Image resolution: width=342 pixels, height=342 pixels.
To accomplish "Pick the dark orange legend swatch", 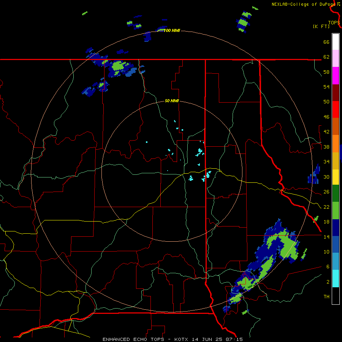I will click(336, 126).
